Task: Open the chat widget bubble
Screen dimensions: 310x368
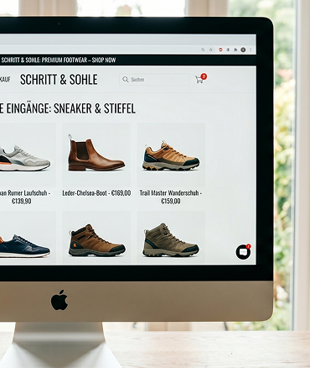Action: (x=243, y=252)
